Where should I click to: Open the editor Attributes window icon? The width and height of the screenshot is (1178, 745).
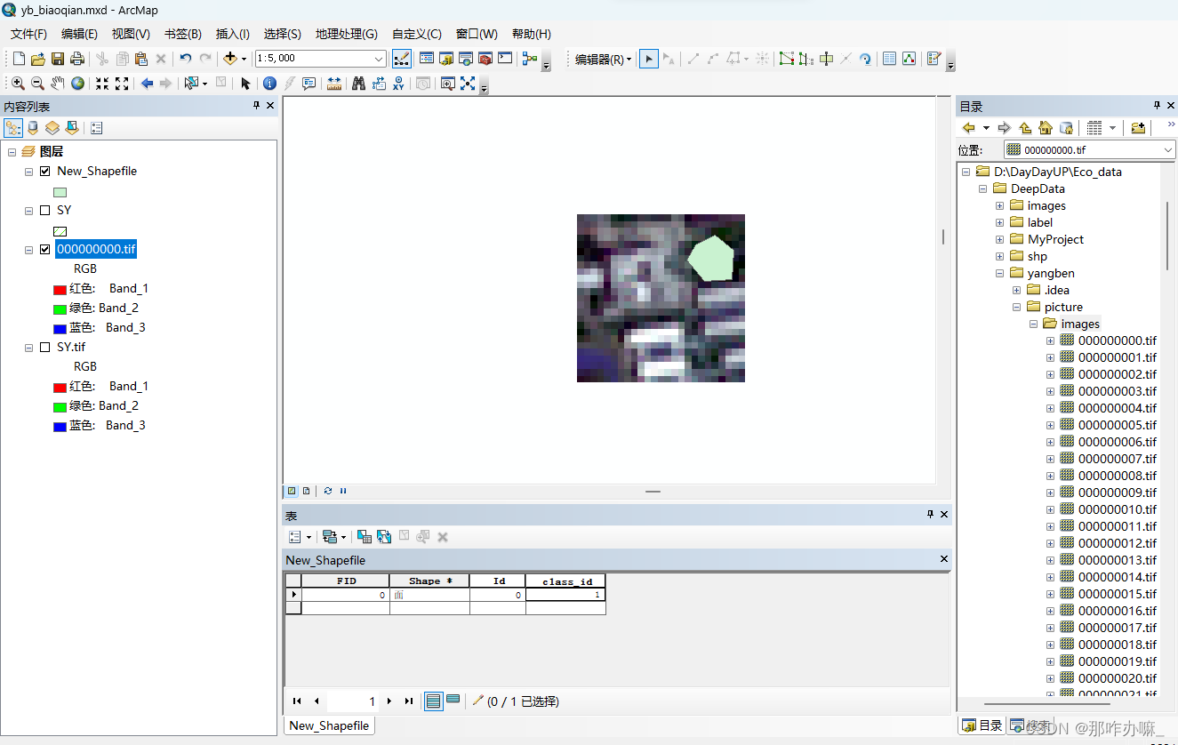pos(889,59)
